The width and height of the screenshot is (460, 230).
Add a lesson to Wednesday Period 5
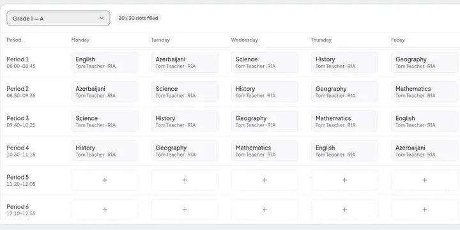[x=264, y=180]
